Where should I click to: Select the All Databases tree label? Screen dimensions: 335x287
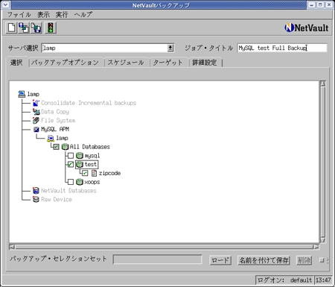pyautogui.click(x=90, y=147)
